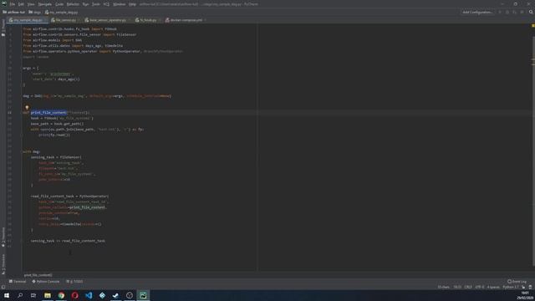The image size is (535, 301).
Task: Click the Run with Coverage toolbar icon
Action: (x=515, y=13)
